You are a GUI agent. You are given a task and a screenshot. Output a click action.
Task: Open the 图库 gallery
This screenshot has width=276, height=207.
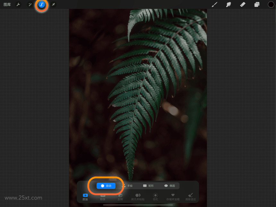pos(7,4)
